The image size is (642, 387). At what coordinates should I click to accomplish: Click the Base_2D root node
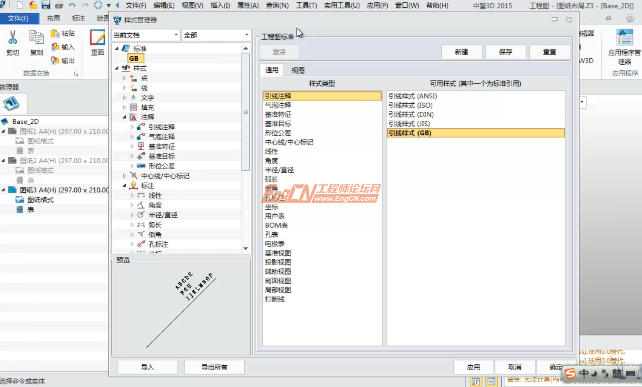[x=25, y=121]
